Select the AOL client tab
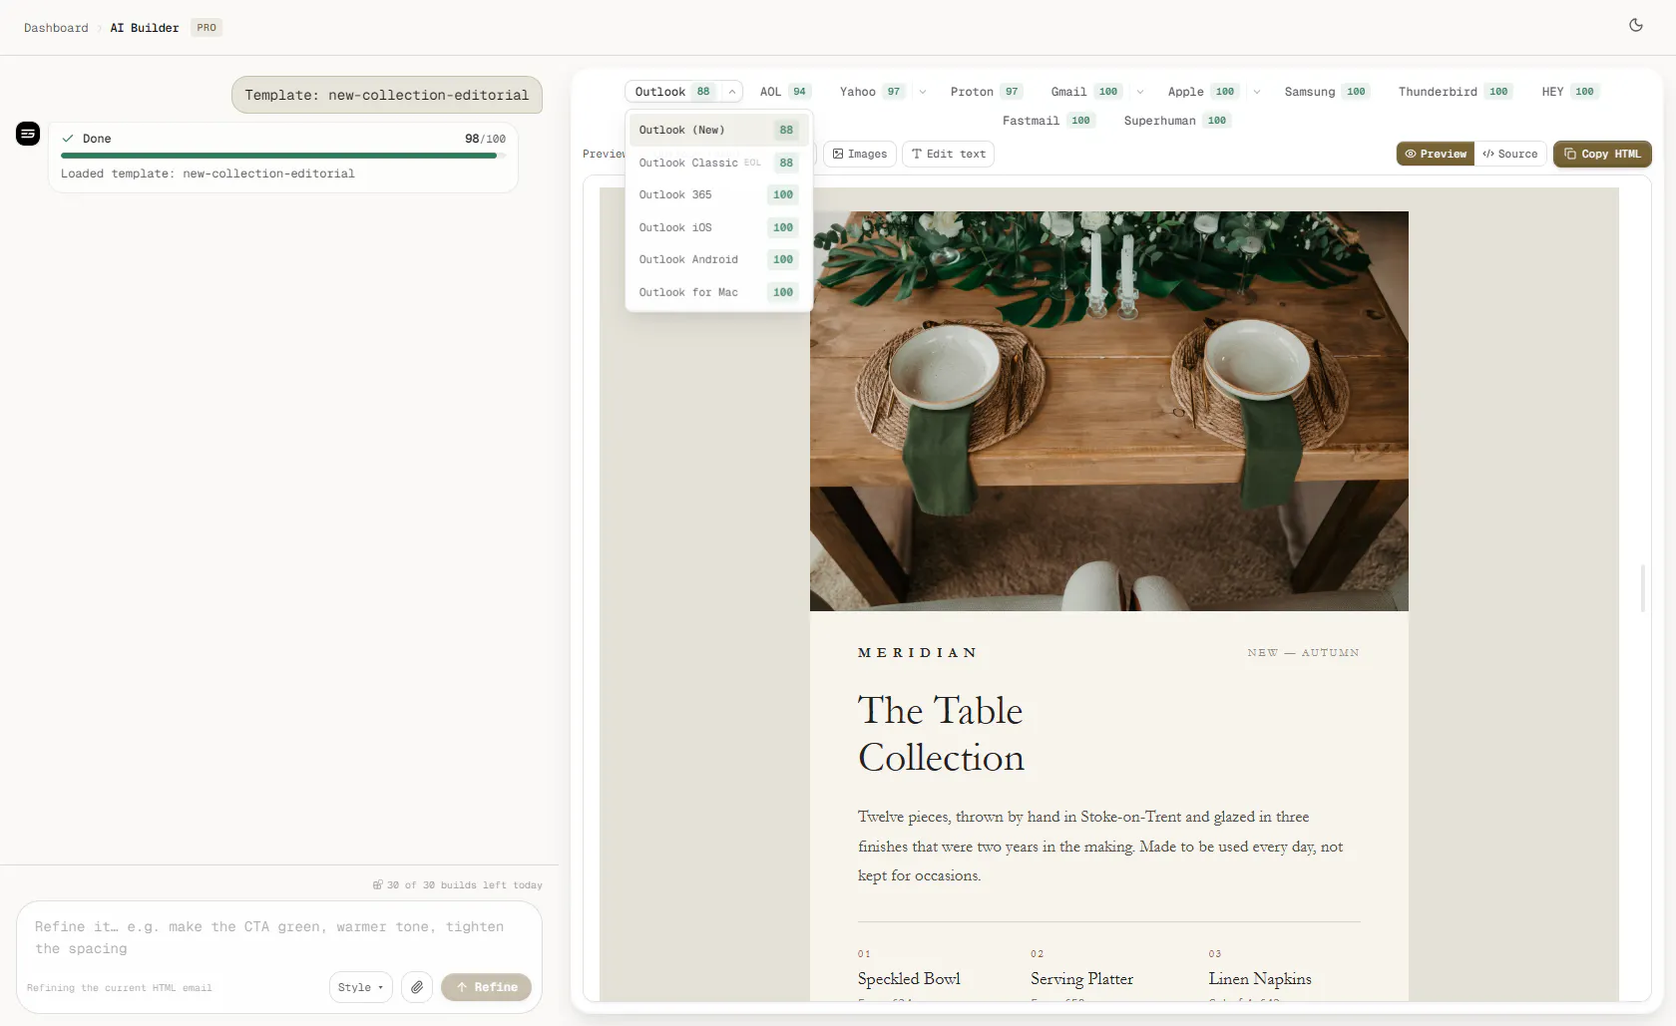 tap(784, 92)
